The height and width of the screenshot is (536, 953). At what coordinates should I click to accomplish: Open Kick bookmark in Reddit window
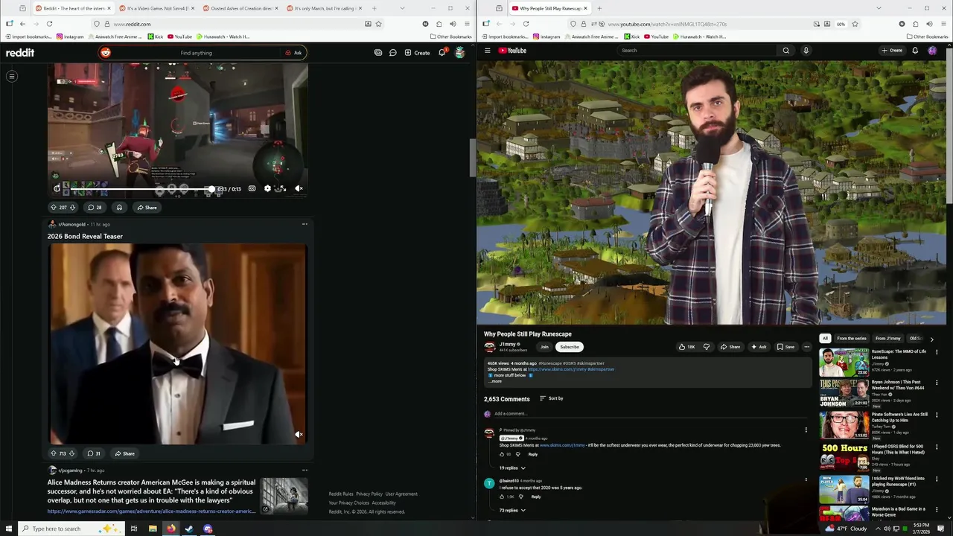click(155, 36)
